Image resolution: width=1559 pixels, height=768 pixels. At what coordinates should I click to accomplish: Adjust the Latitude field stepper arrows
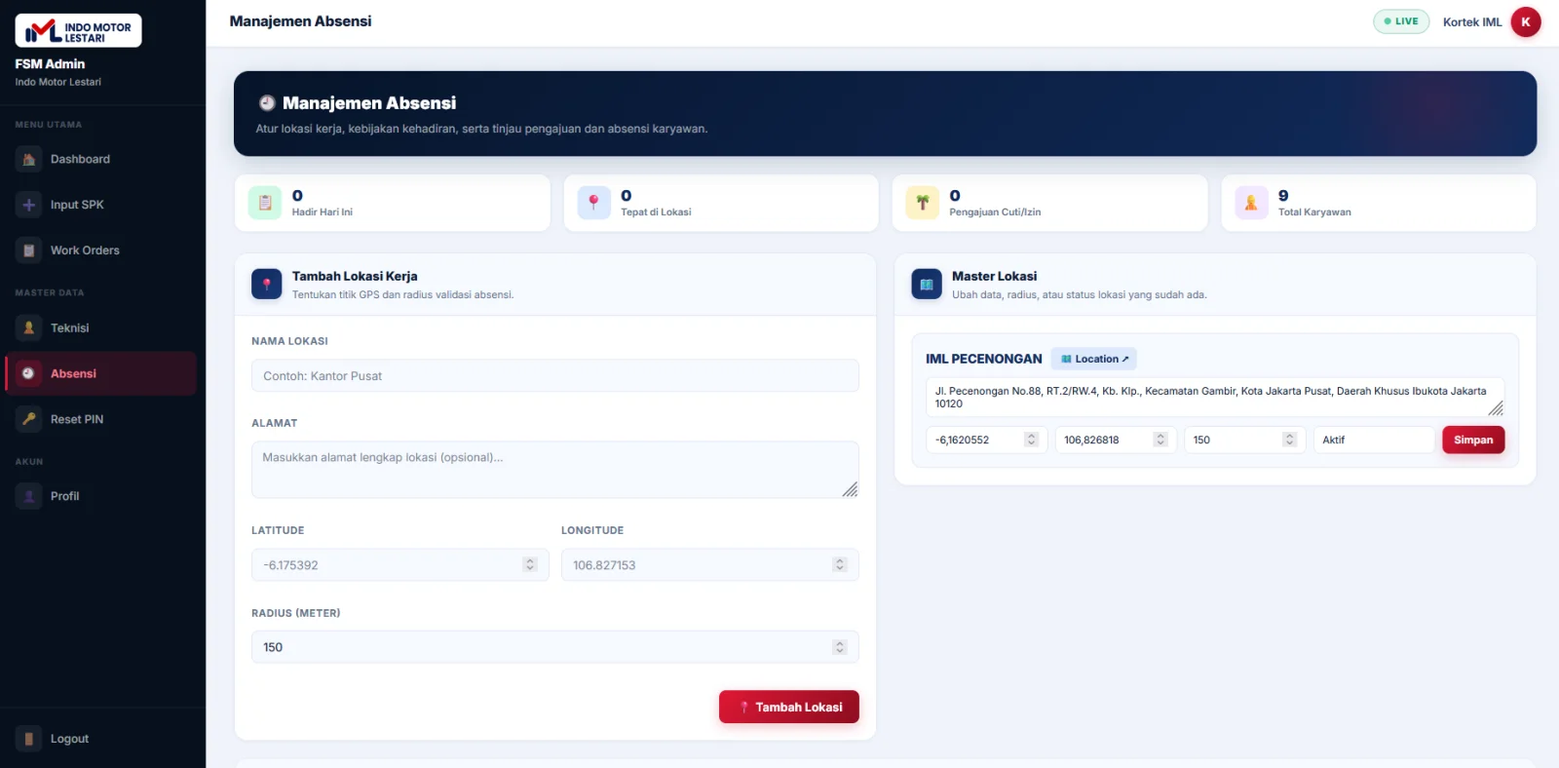[530, 564]
